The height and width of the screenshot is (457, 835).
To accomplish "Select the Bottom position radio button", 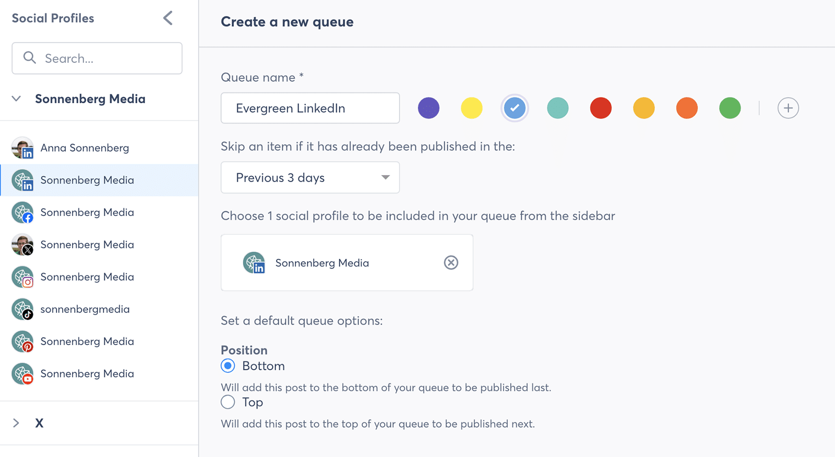I will pyautogui.click(x=228, y=366).
